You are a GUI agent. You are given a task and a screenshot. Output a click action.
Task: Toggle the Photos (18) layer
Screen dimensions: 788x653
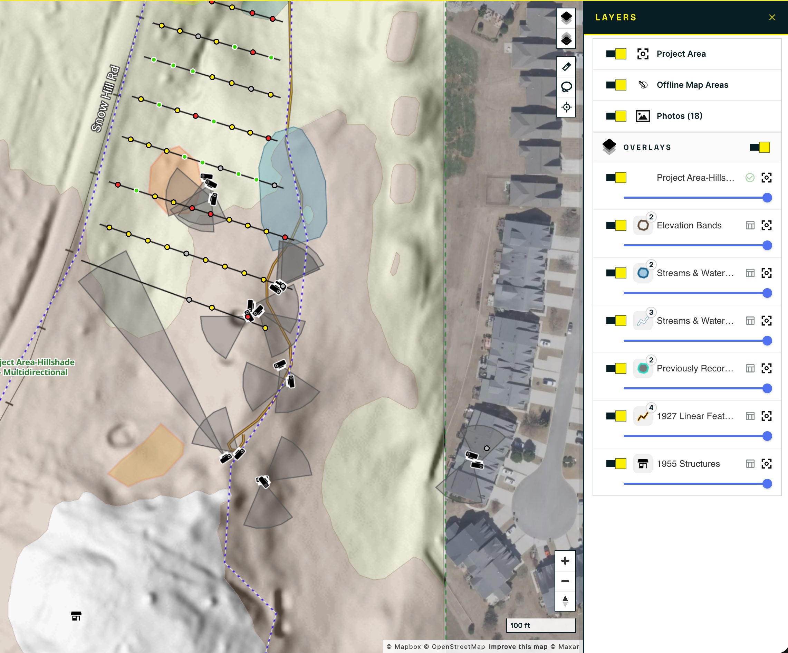(616, 116)
